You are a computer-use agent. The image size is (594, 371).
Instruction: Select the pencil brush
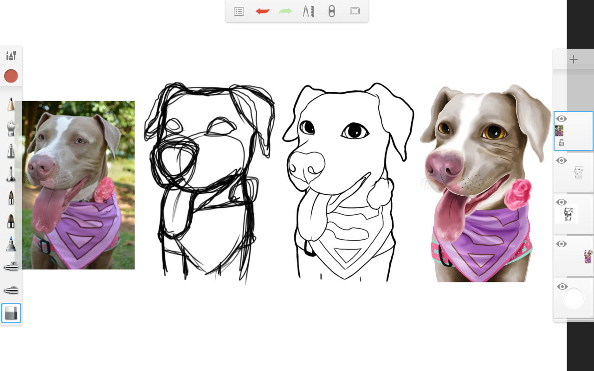click(x=11, y=103)
